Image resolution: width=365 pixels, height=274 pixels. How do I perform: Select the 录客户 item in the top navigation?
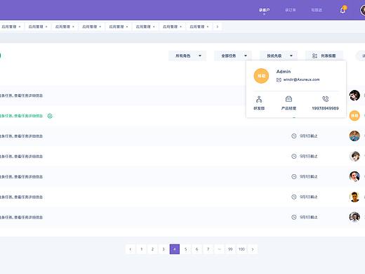(264, 10)
